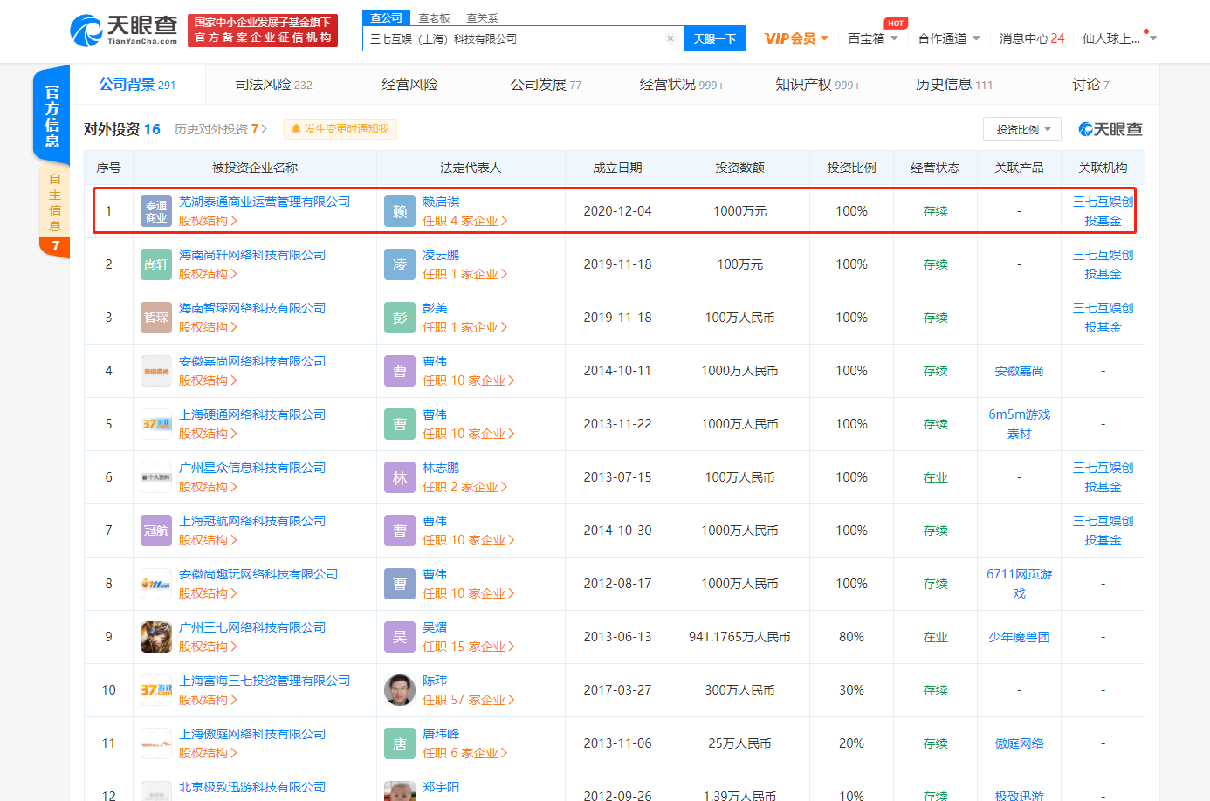Click 尚轩 company avatar icon
1210x801 pixels.
(x=156, y=264)
